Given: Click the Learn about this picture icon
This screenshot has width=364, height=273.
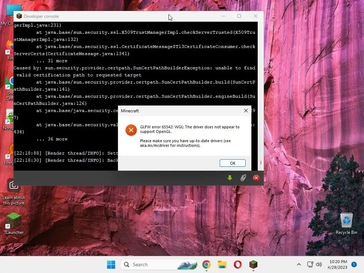Looking at the screenshot, I should (14, 192).
